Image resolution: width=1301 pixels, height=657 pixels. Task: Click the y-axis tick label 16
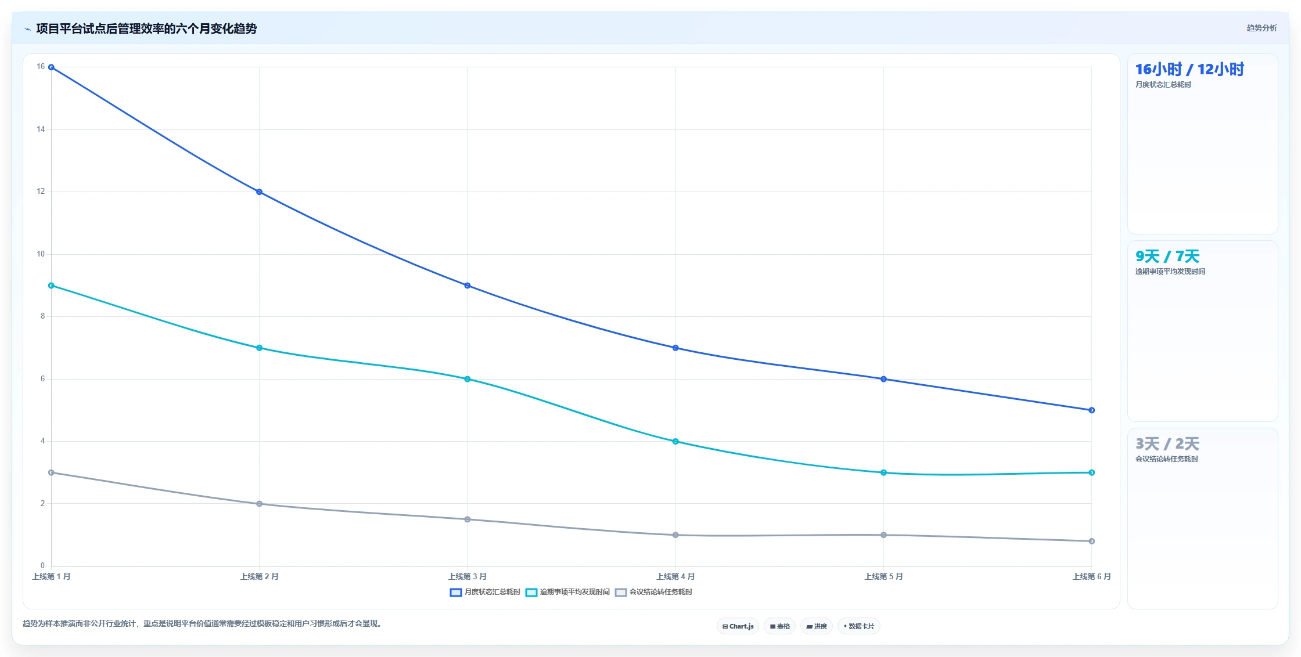tap(41, 67)
